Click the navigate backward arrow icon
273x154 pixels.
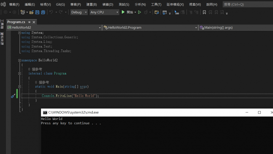(5, 12)
